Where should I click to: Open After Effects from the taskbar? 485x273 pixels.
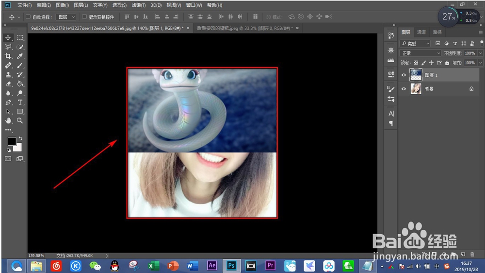(x=212, y=265)
